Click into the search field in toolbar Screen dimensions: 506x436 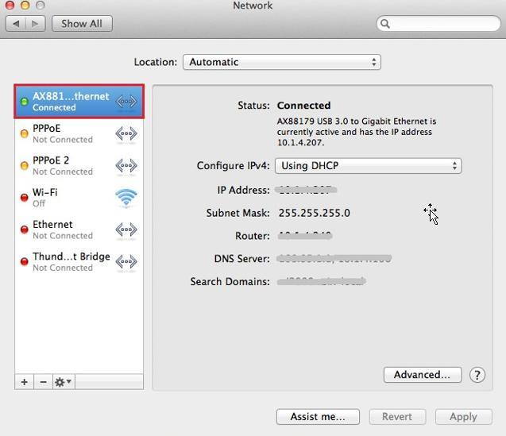coord(438,24)
